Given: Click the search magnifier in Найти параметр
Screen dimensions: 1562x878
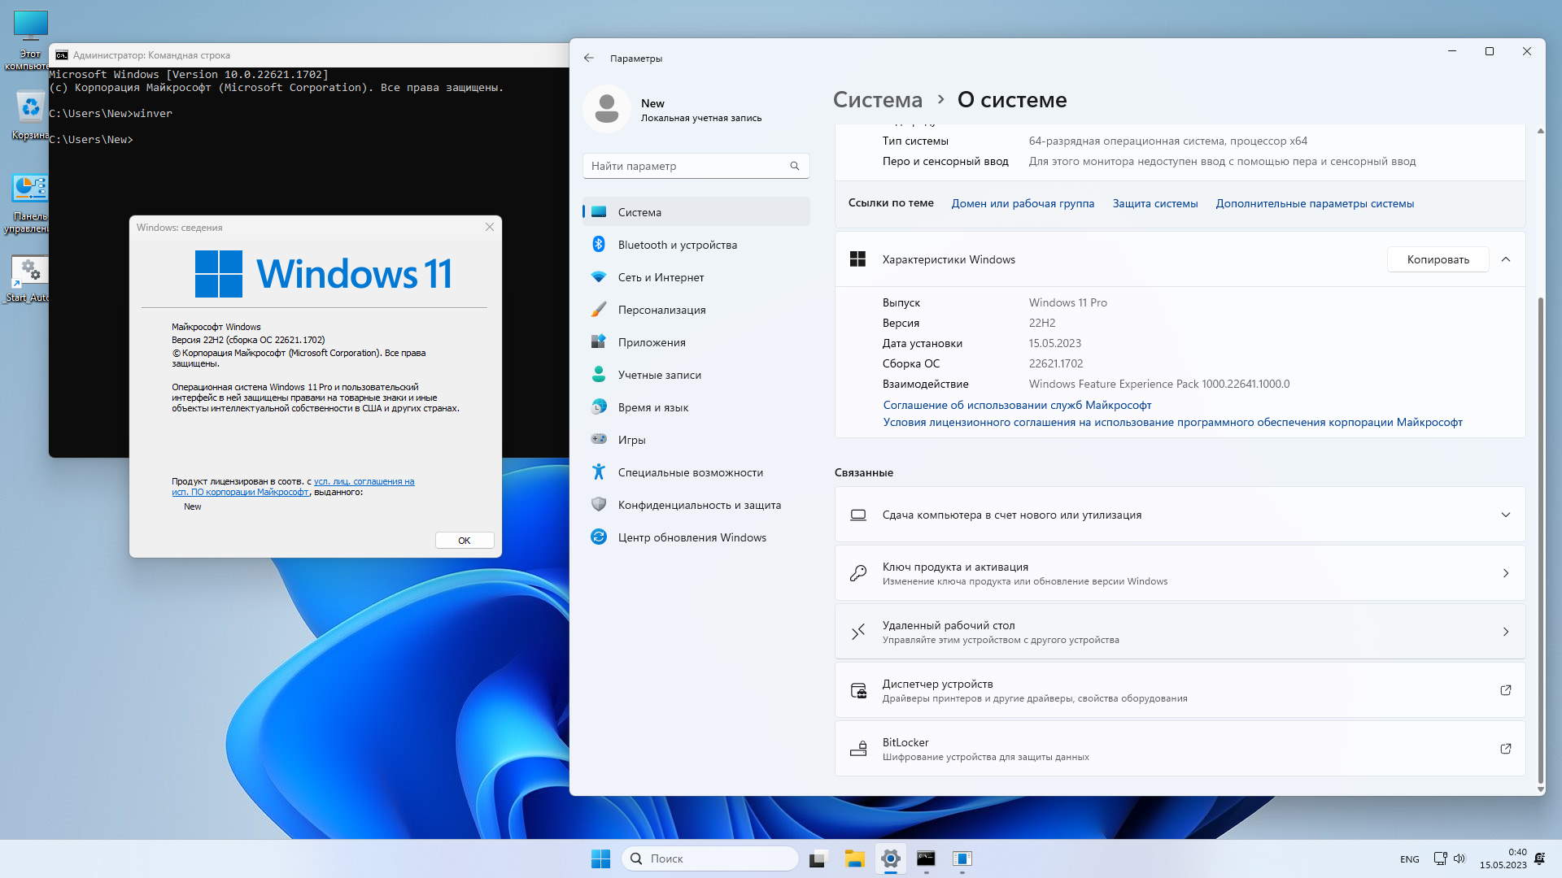Looking at the screenshot, I should (x=794, y=166).
